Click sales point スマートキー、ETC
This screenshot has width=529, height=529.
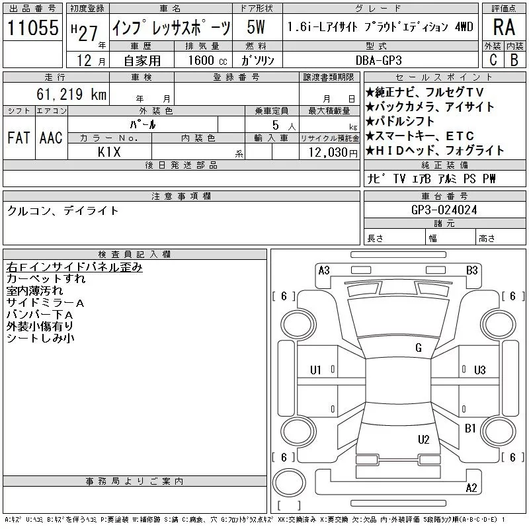pyautogui.click(x=420, y=136)
